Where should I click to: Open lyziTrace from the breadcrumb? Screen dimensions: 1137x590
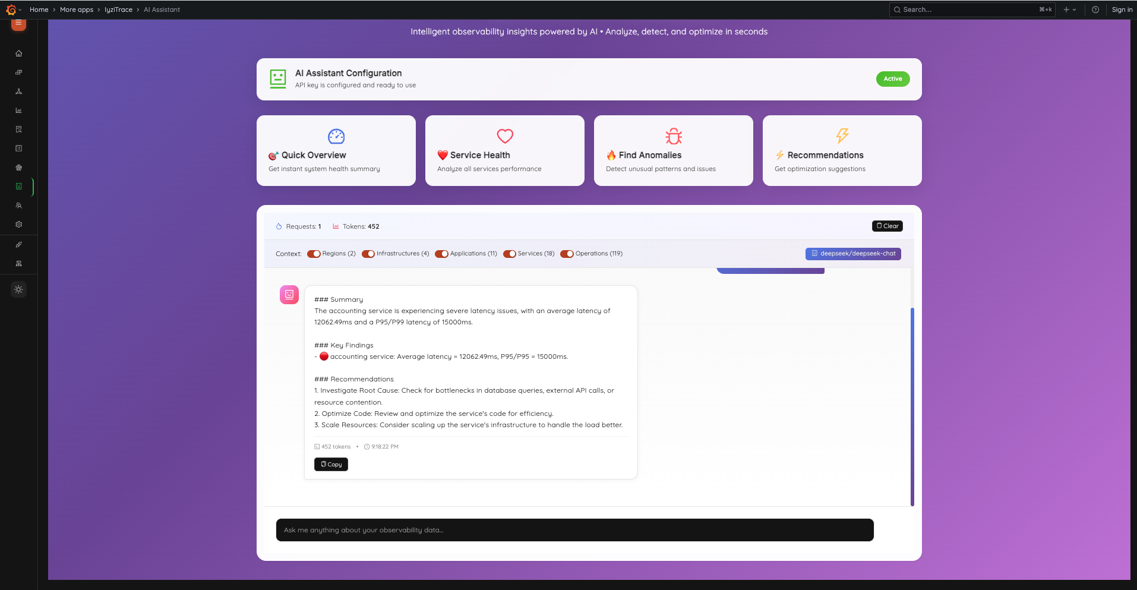tap(118, 10)
